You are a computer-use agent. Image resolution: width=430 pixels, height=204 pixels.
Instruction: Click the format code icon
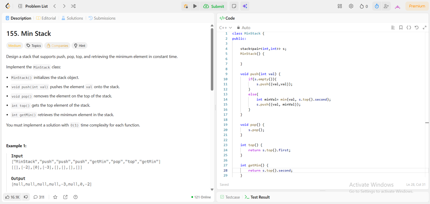pos(393,27)
